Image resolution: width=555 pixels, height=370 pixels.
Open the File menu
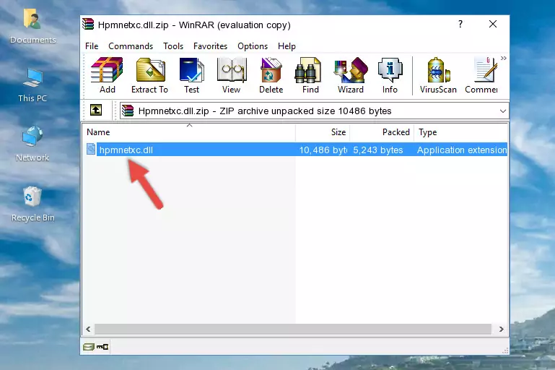tap(92, 46)
